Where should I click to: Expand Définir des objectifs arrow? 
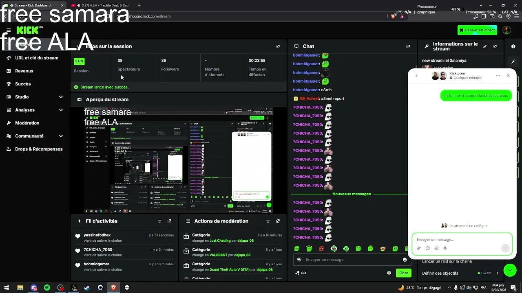[498, 273]
